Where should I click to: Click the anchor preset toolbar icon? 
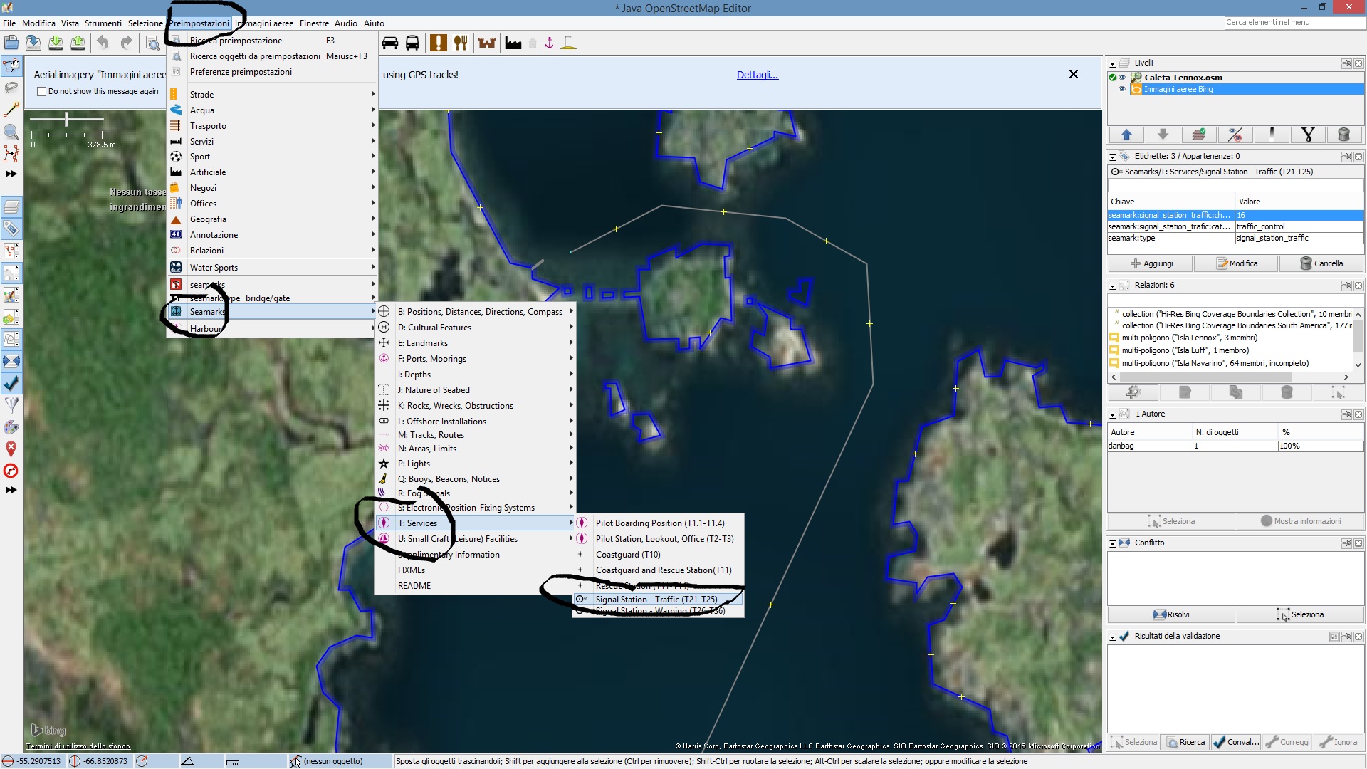pos(549,43)
